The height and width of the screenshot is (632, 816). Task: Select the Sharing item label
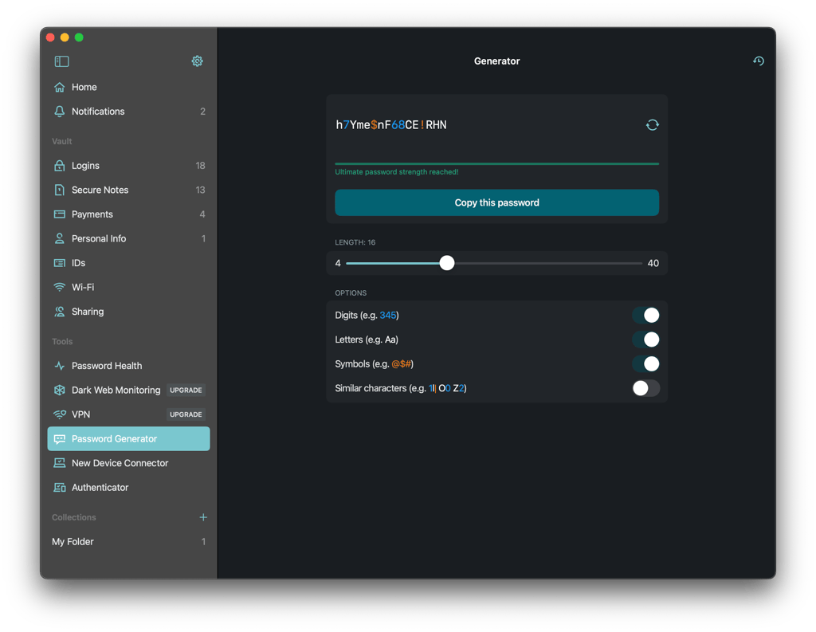[88, 312]
